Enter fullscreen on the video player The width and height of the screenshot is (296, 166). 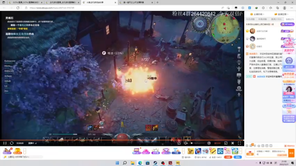coord(239,143)
